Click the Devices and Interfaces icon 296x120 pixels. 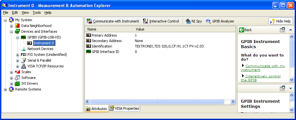pyautogui.click(x=17, y=31)
